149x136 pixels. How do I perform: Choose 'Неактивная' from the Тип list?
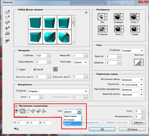coord(72,116)
